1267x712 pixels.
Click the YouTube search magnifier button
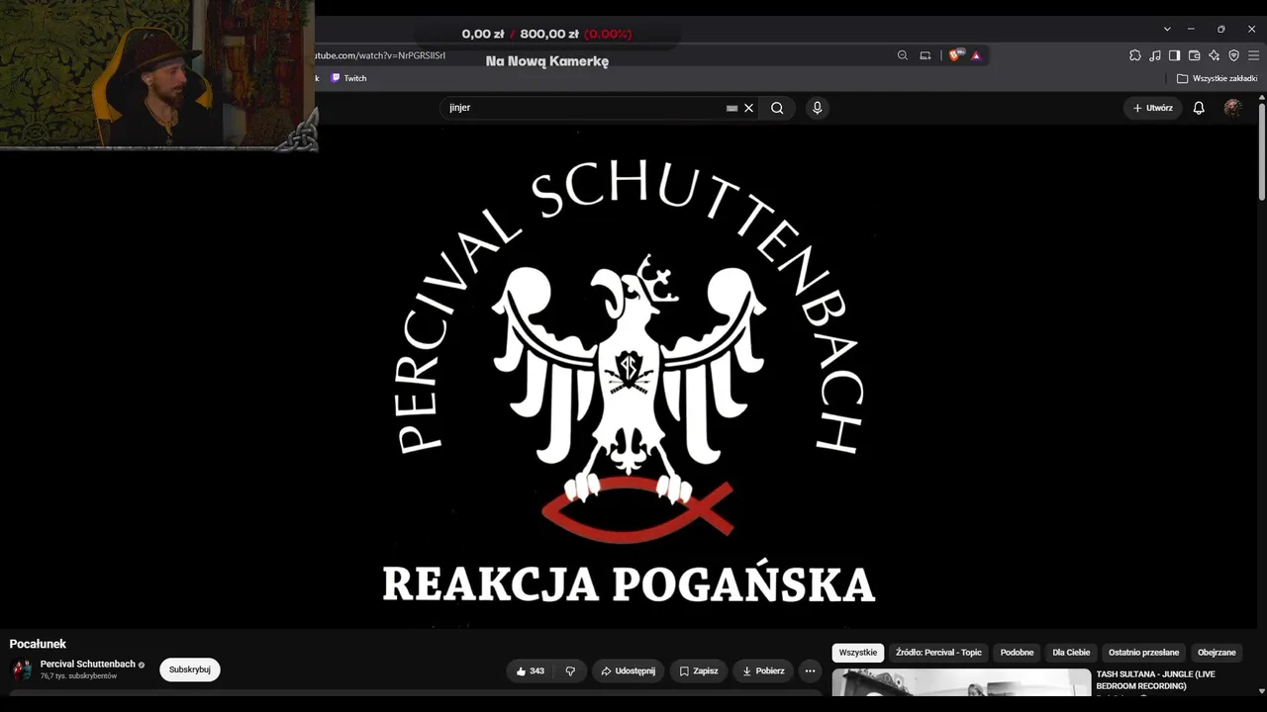pyautogui.click(x=777, y=108)
